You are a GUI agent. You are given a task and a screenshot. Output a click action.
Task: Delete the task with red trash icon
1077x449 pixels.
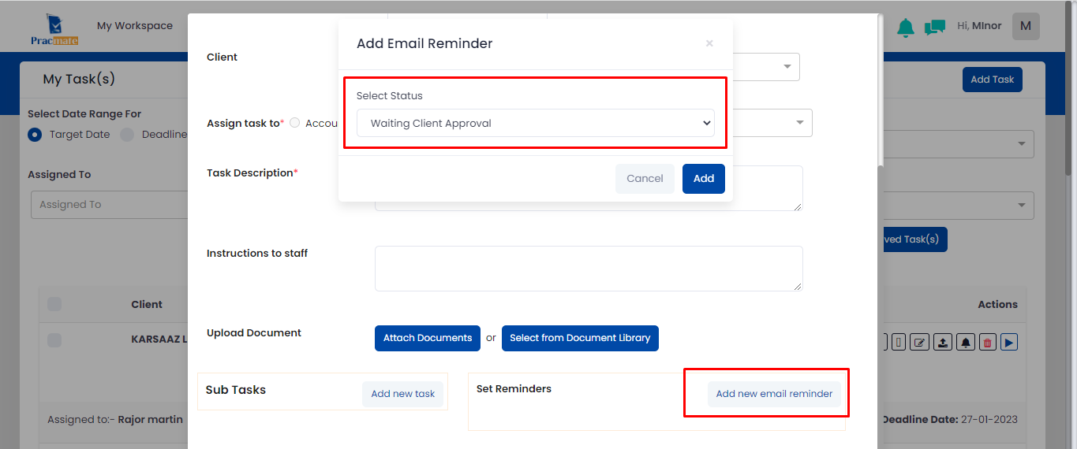[988, 342]
